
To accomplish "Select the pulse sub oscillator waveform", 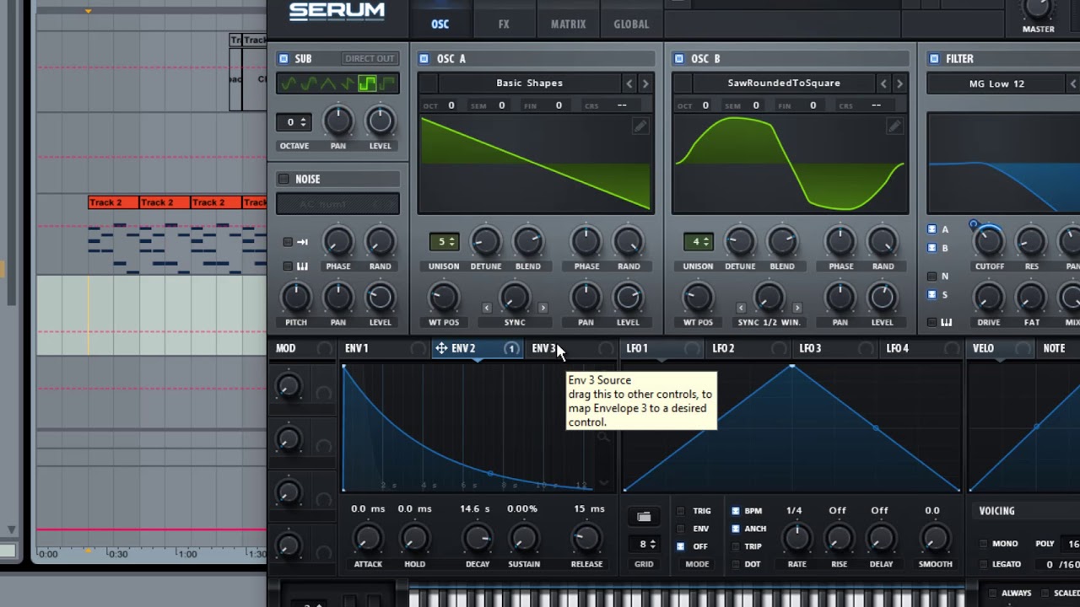I will (x=387, y=83).
